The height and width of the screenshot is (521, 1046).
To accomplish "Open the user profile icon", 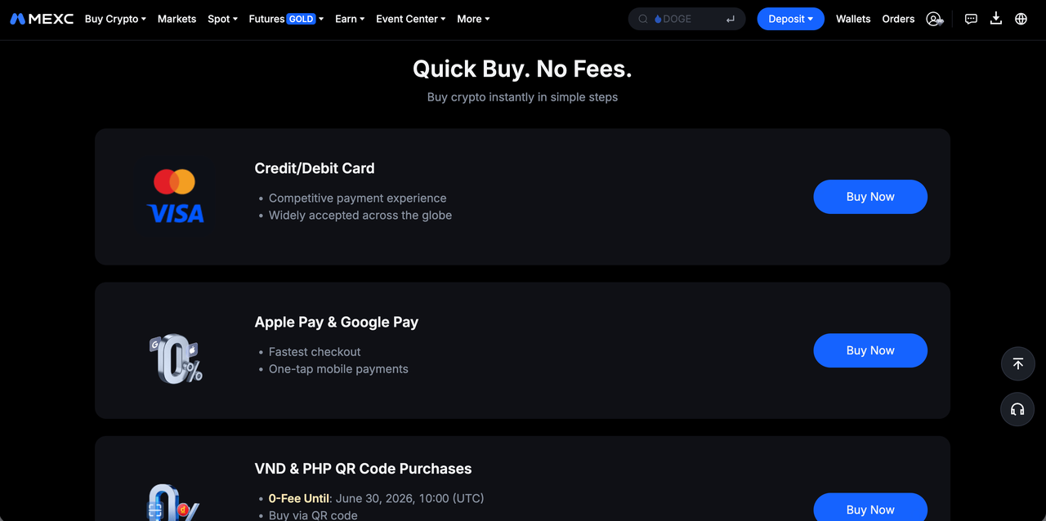I will click(x=934, y=19).
